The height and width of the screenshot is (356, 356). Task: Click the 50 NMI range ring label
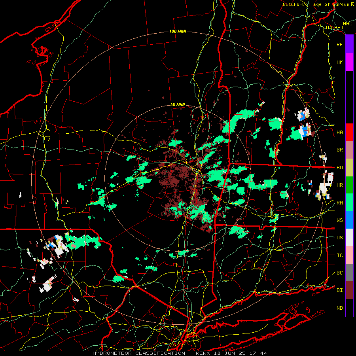click(178, 105)
